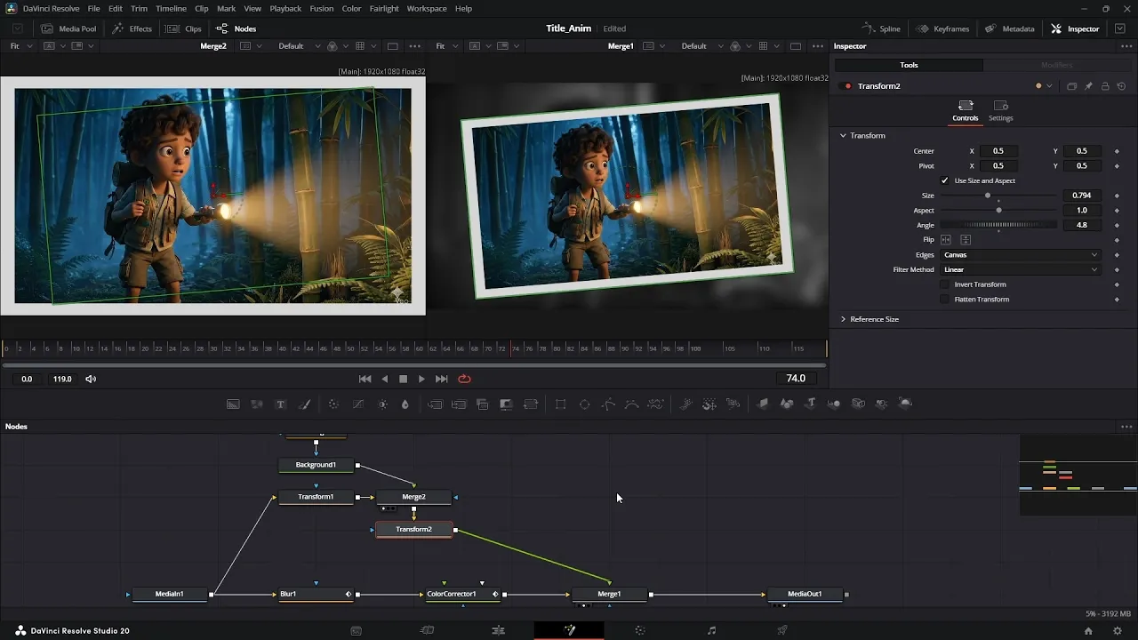Mute audio with the speaker icon
Viewport: 1138px width, 640px height.
[91, 379]
